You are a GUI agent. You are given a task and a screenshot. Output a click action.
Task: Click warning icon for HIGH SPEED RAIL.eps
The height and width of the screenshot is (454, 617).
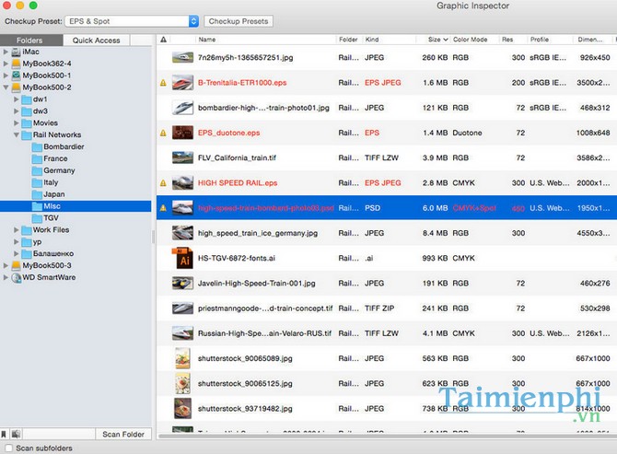click(163, 183)
